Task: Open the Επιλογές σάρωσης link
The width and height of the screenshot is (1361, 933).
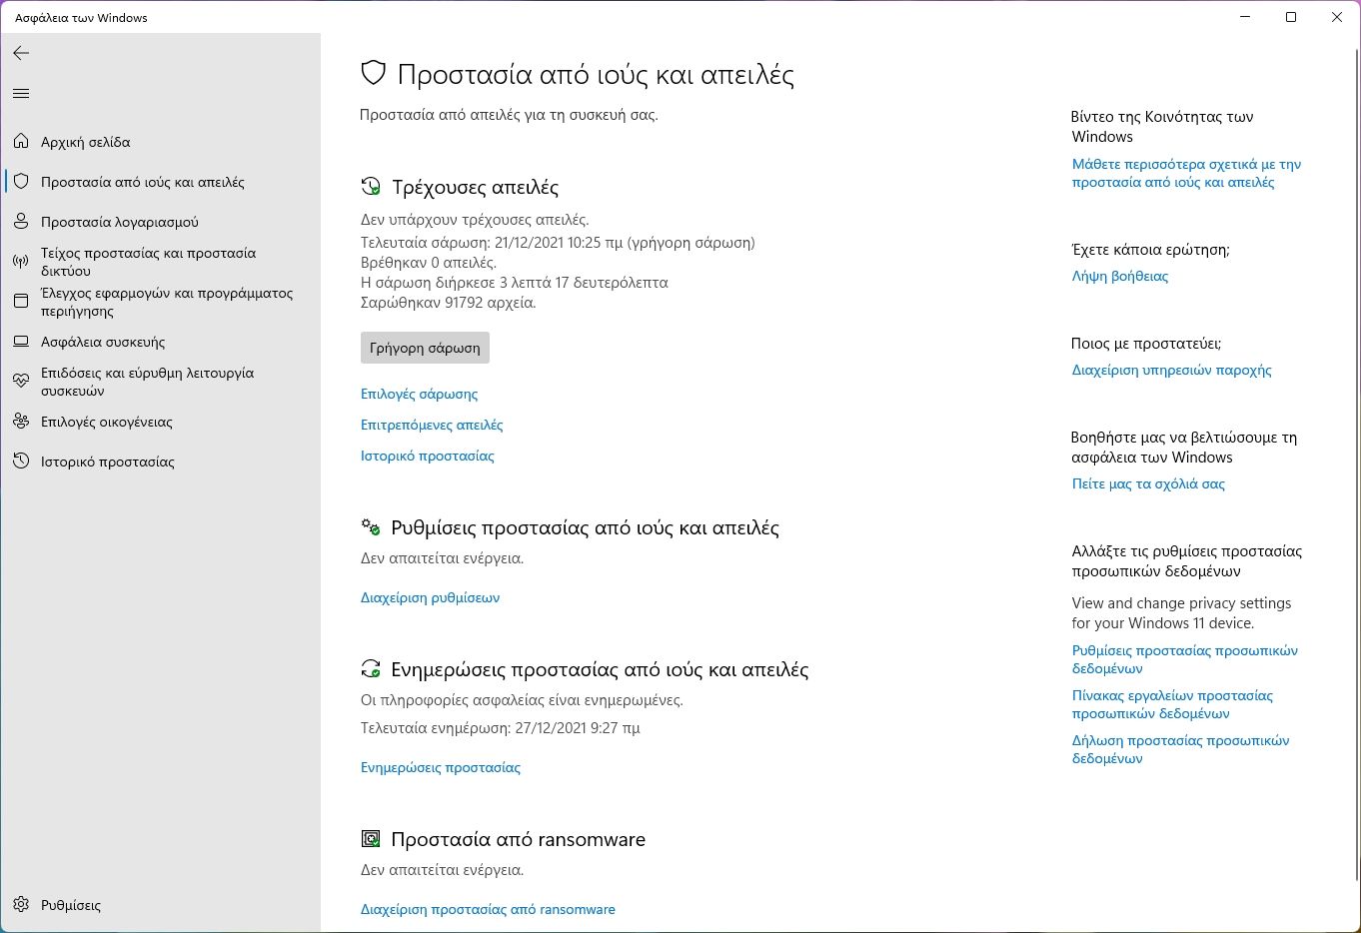Action: click(419, 394)
